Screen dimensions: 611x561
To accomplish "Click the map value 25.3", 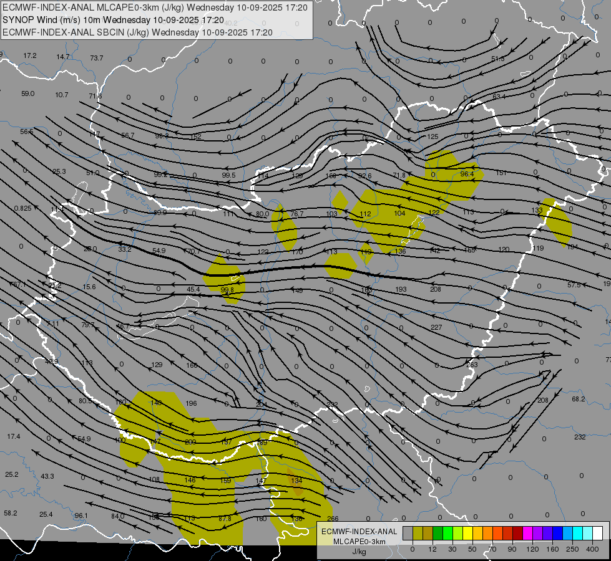I will 59,171.
